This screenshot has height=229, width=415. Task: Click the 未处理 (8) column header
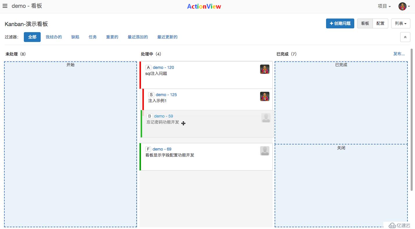15,54
